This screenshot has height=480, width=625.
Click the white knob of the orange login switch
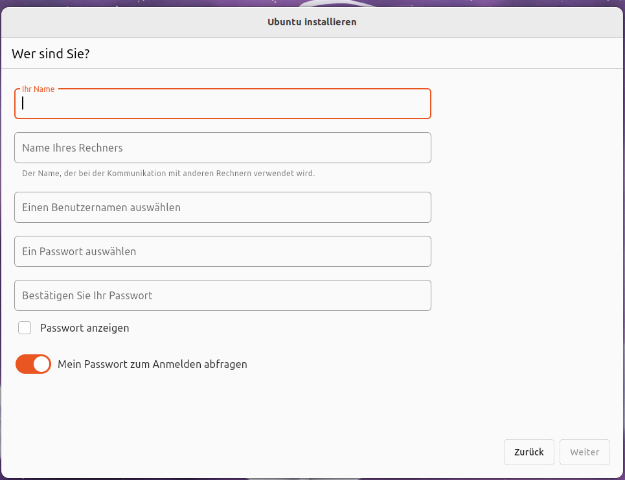41,364
